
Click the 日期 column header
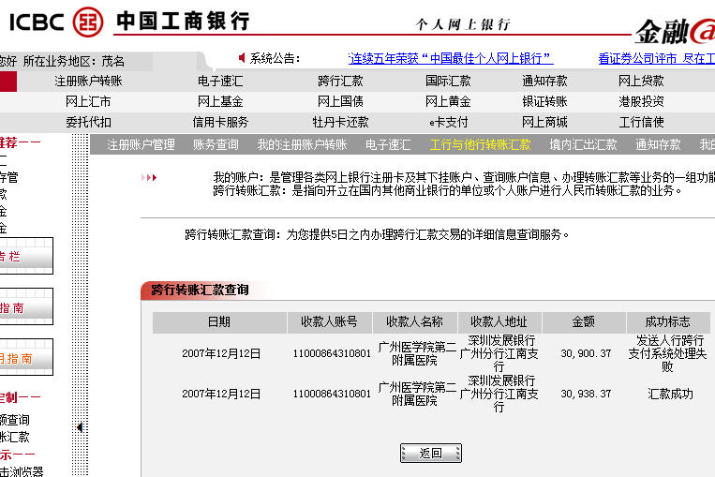218,321
